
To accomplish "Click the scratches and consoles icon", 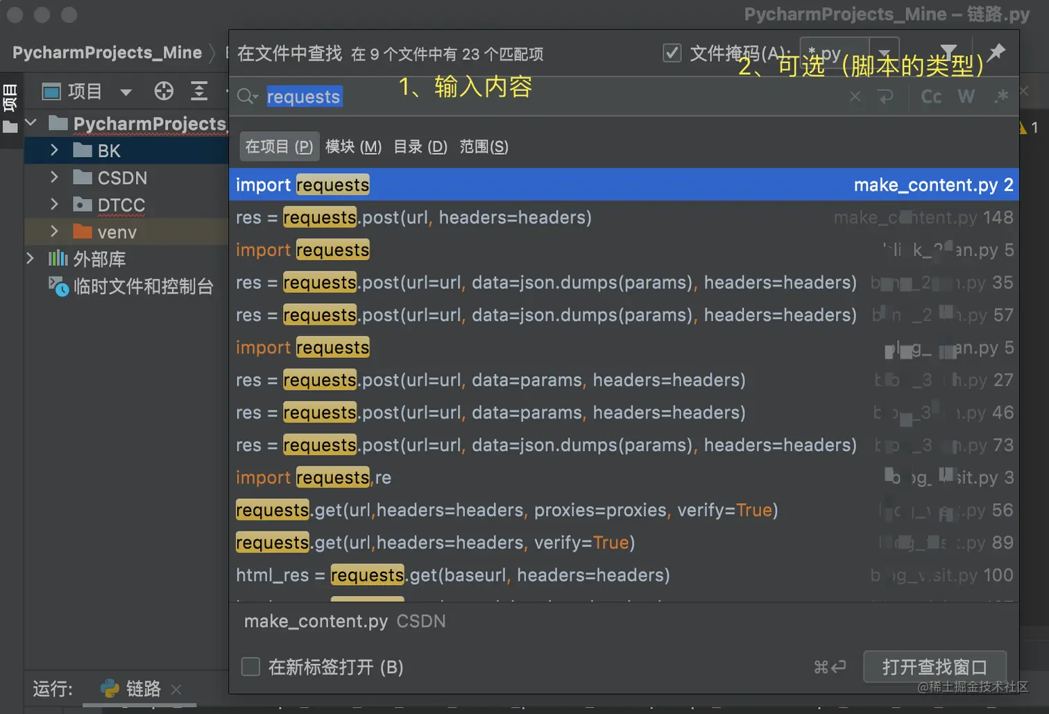I will tap(58, 286).
